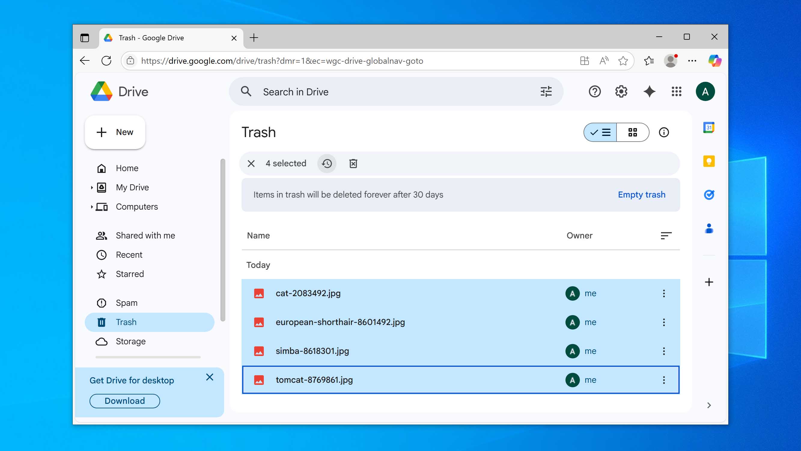The image size is (801, 451).
Task: Open Gemini from the top bar
Action: pos(649,91)
